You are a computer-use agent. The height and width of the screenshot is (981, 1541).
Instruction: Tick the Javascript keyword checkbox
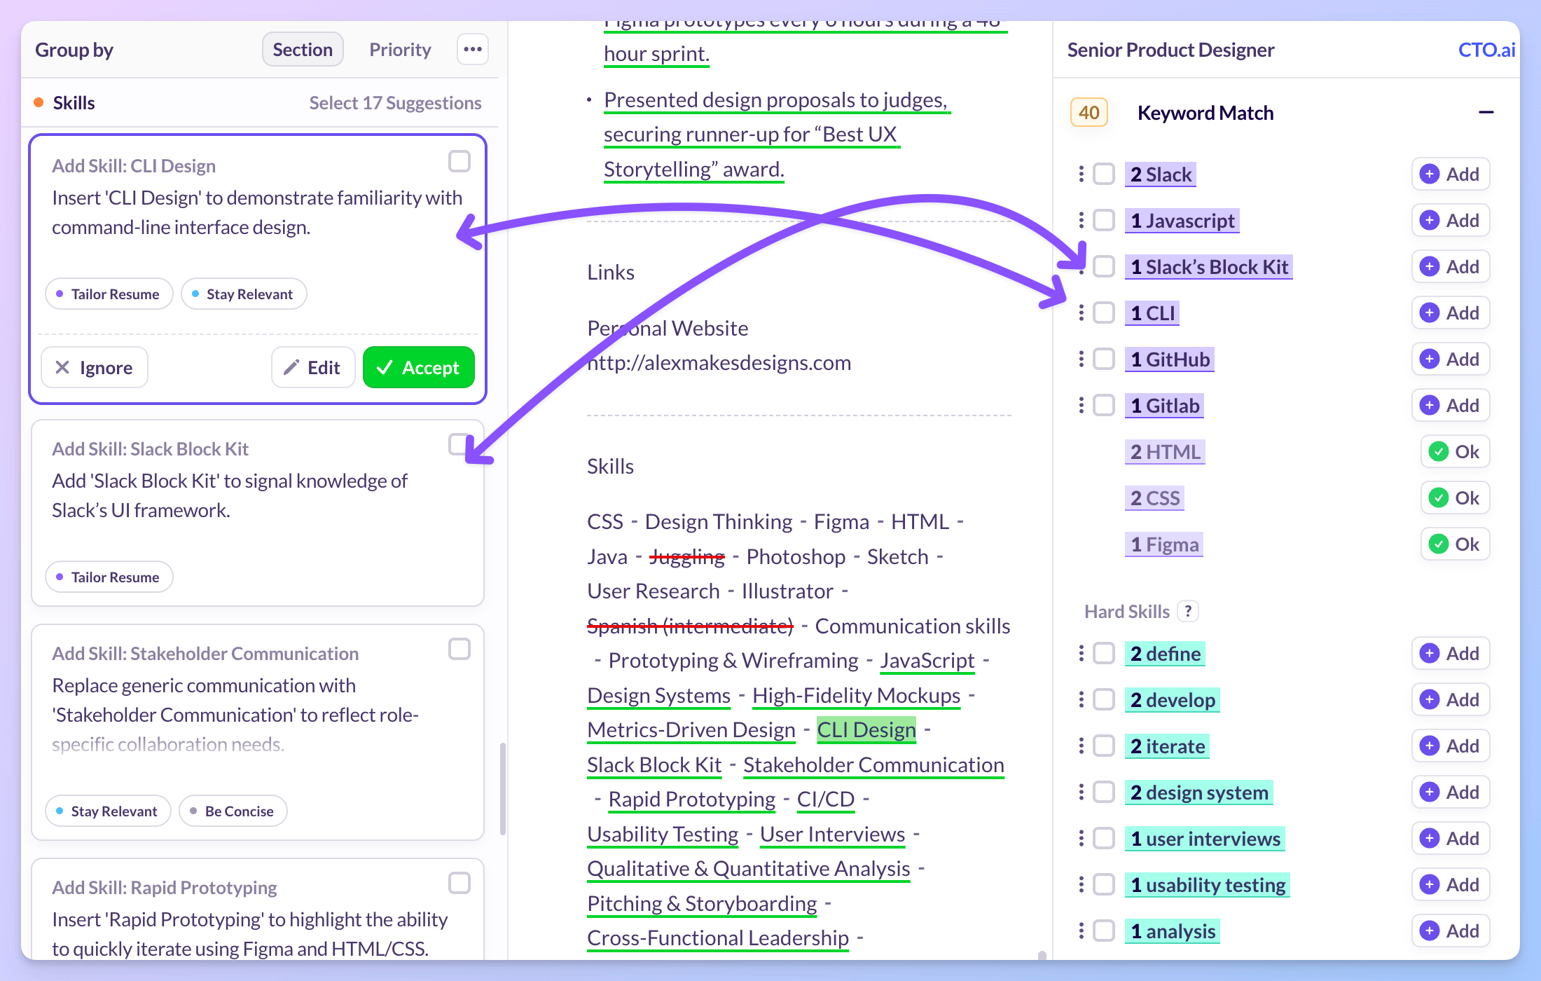point(1104,220)
